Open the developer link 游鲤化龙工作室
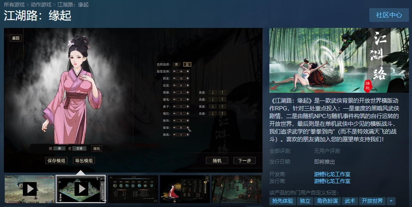This screenshot has width=412, height=207. coord(332,174)
